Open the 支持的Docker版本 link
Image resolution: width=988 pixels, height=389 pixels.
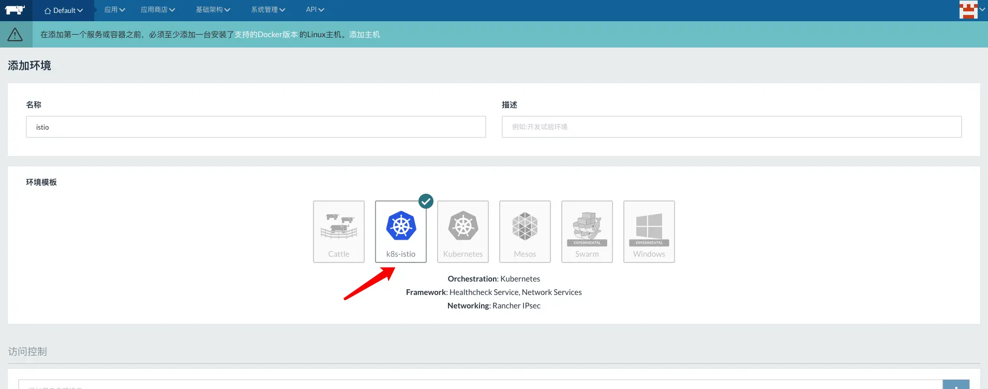click(266, 35)
